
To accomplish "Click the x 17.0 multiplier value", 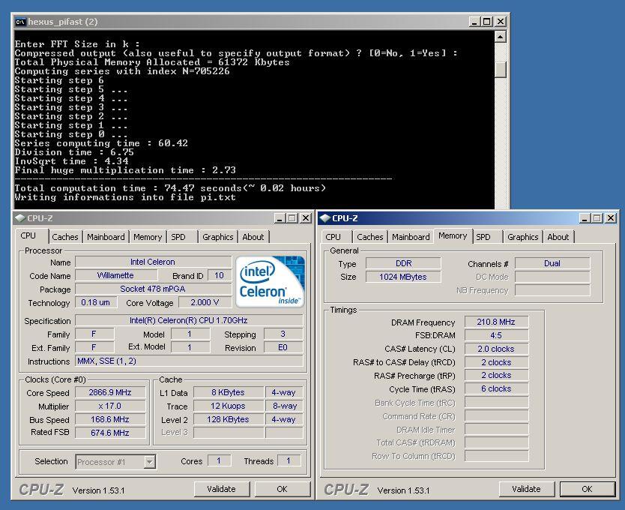I will [110, 406].
